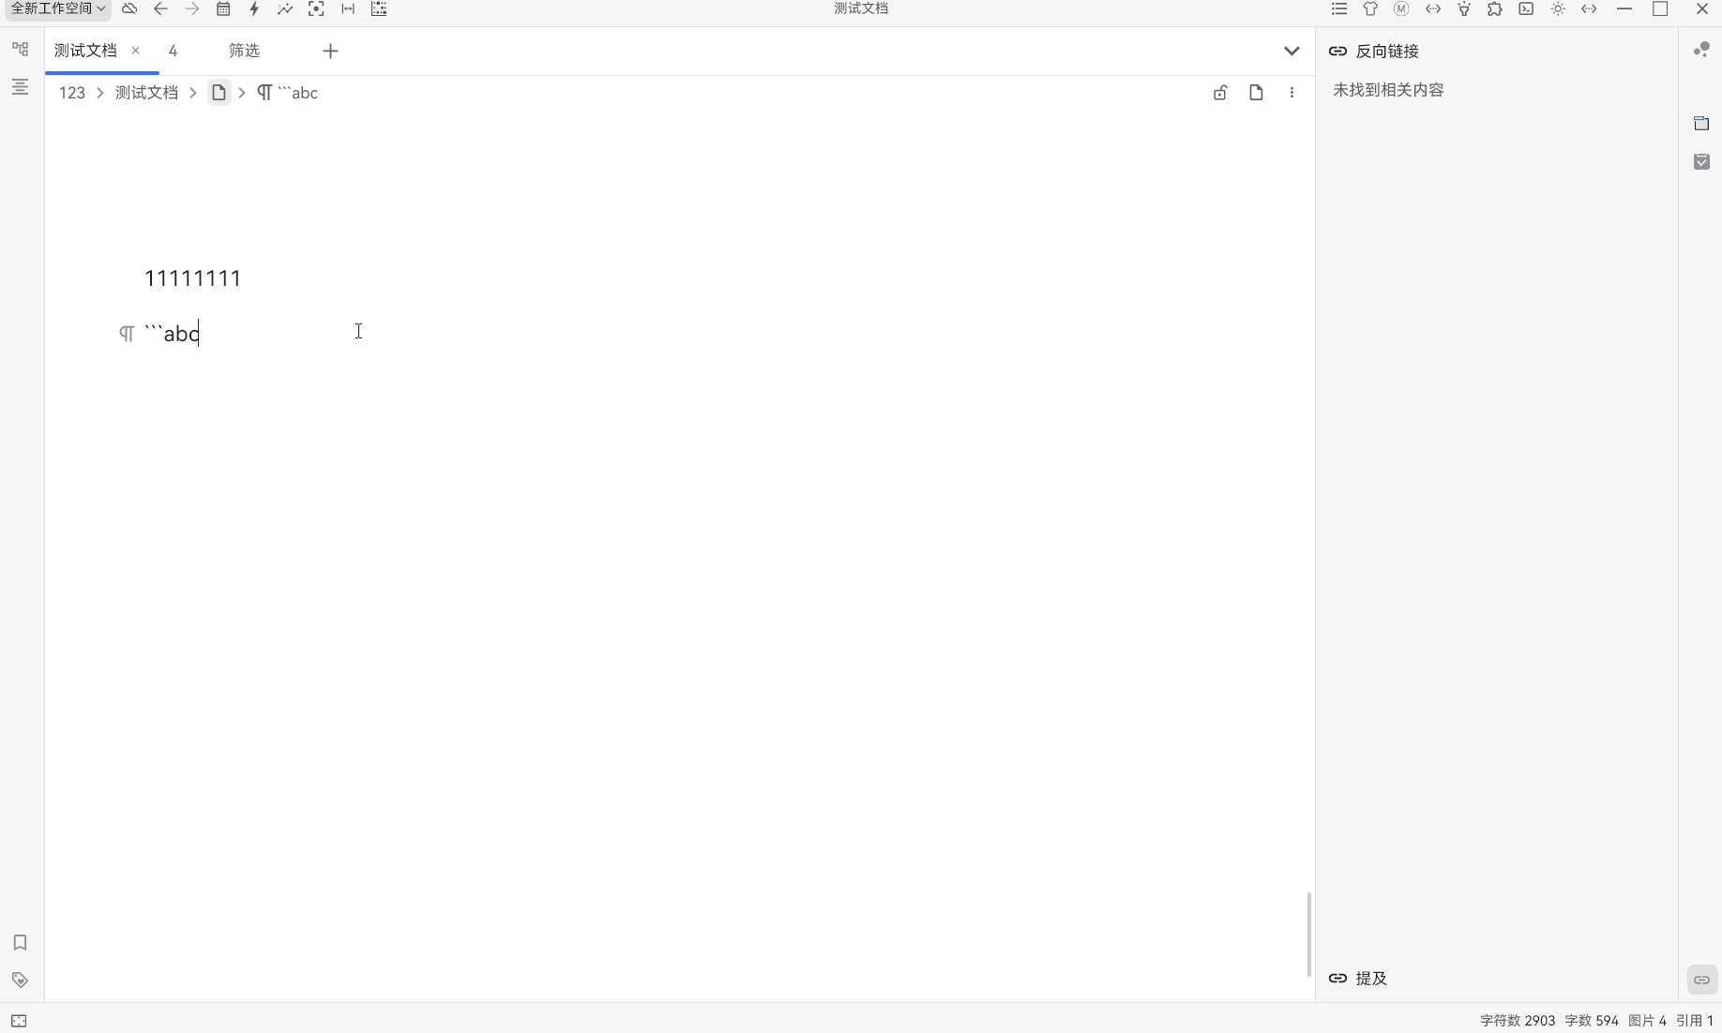Click the window panel dock icon
Screen dimensions: 1722x1033
pos(1702,124)
